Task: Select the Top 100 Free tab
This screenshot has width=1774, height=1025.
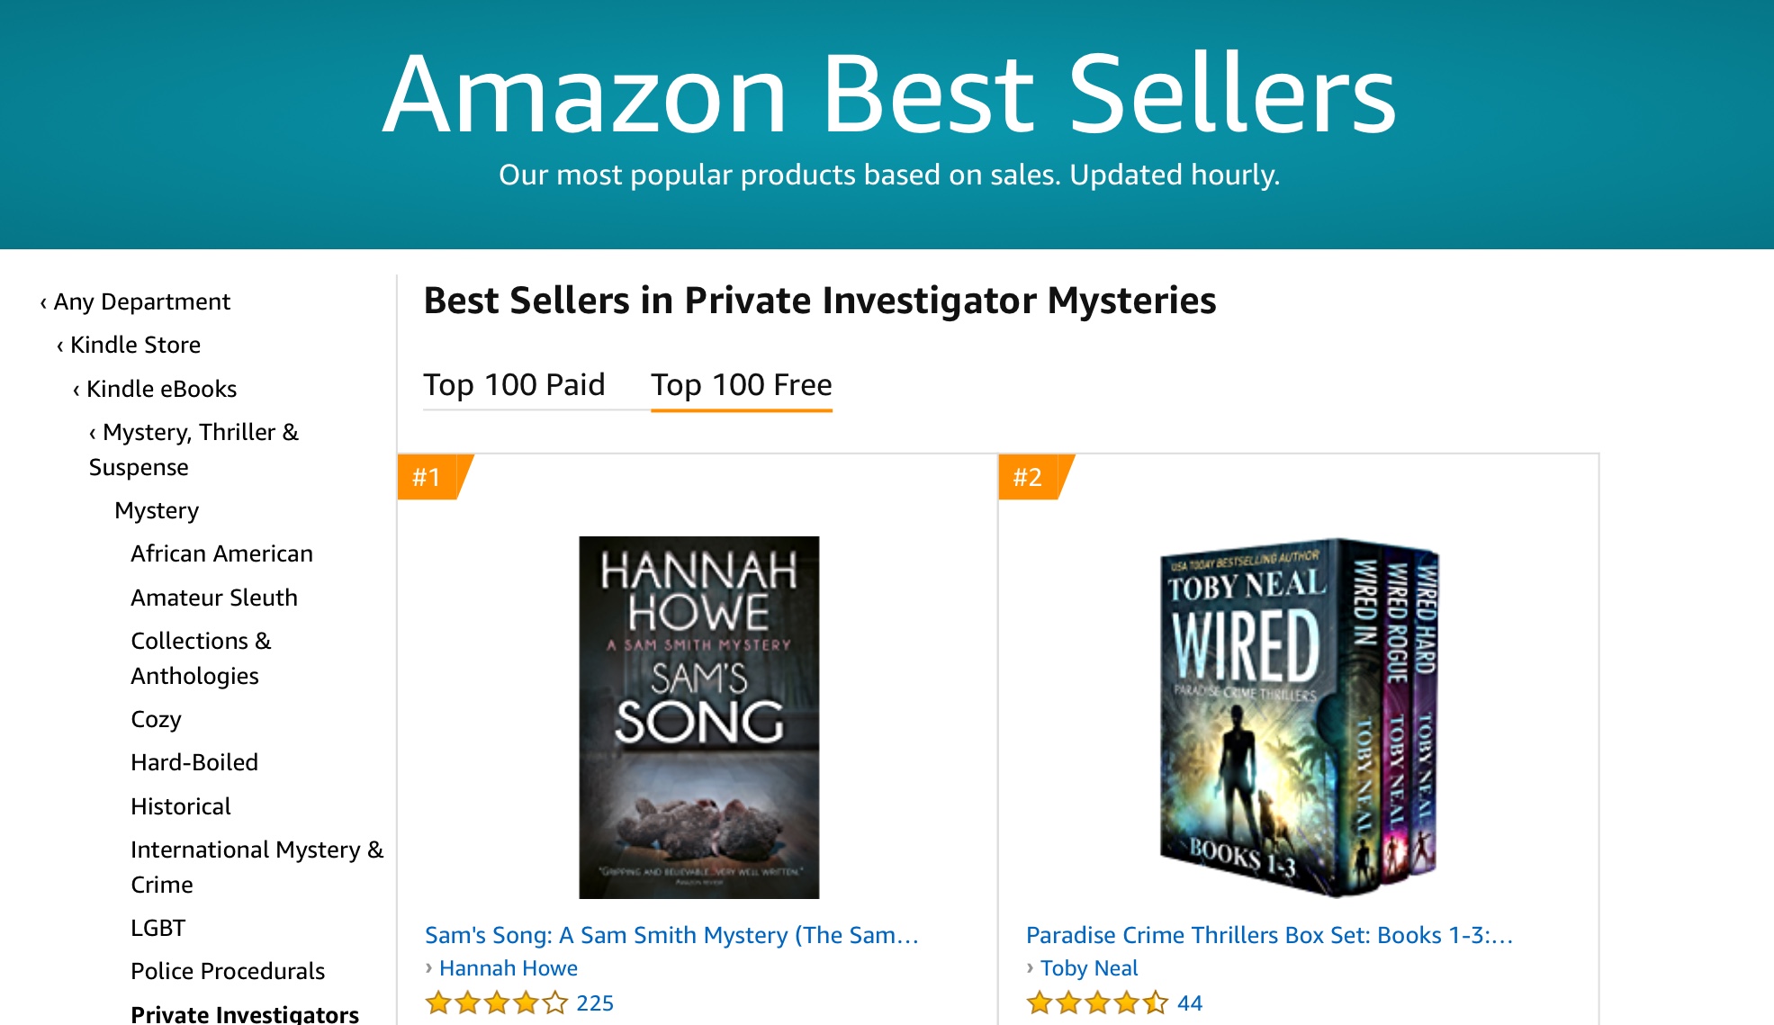Action: tap(741, 385)
